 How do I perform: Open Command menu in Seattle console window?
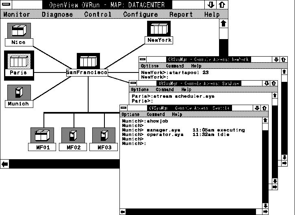156,114
